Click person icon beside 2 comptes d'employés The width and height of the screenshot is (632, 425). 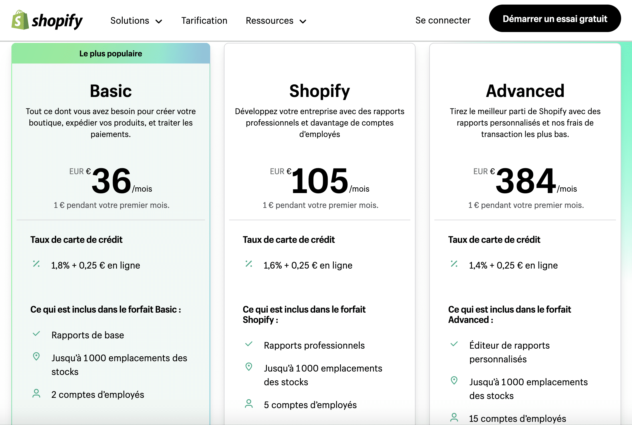pyautogui.click(x=36, y=393)
